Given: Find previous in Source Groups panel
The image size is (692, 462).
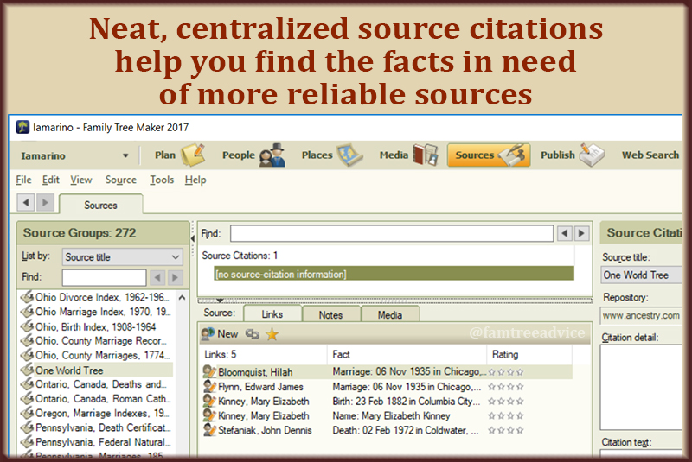Looking at the screenshot, I should pyautogui.click(x=157, y=277).
